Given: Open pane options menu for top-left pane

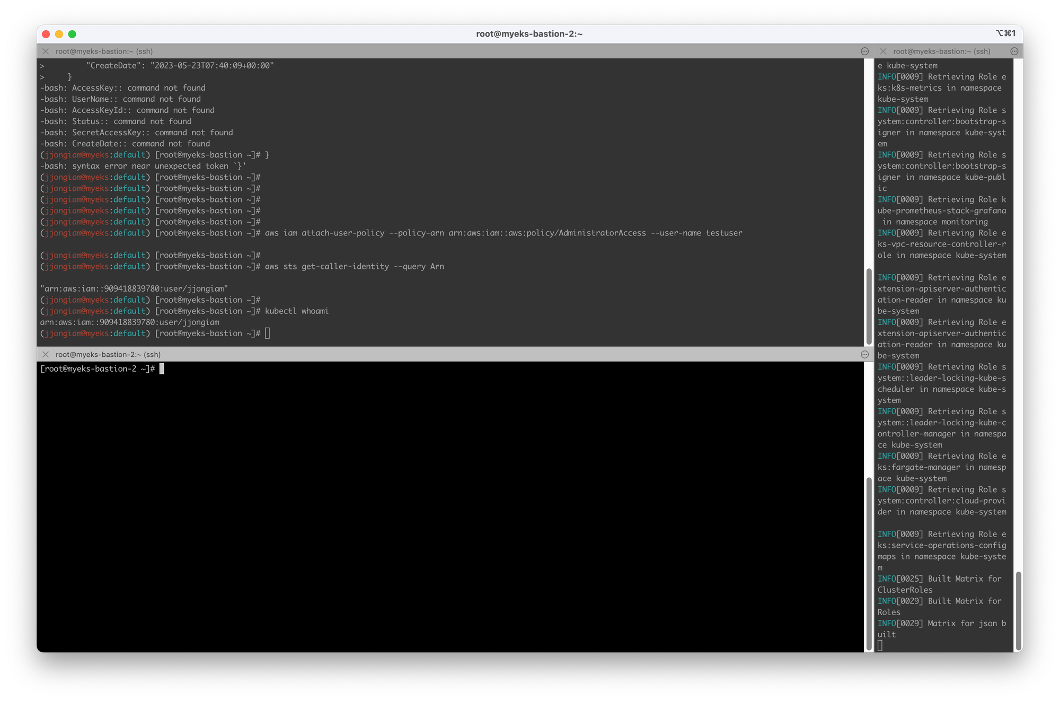Looking at the screenshot, I should [864, 51].
